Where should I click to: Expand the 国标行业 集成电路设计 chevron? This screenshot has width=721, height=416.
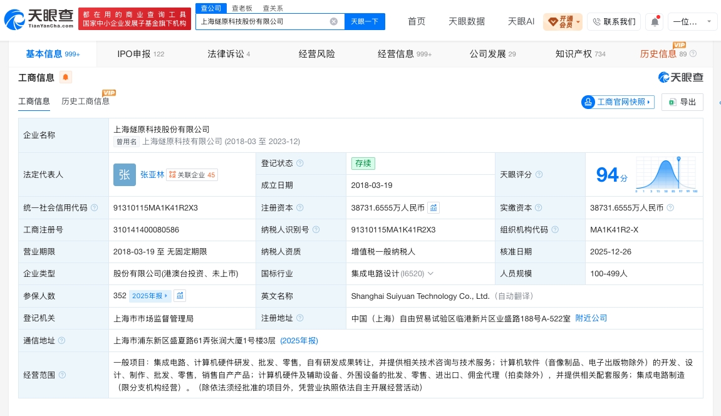tap(430, 274)
